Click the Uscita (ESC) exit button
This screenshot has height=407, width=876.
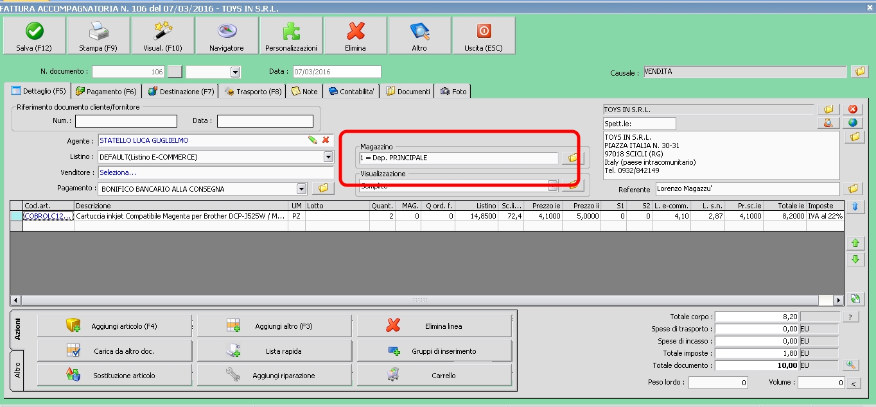pos(484,35)
